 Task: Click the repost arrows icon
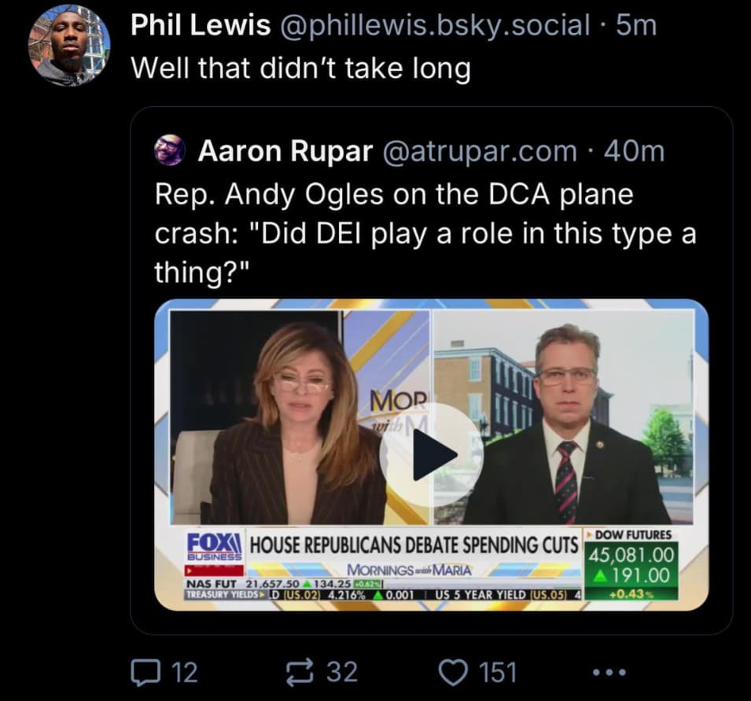300,672
